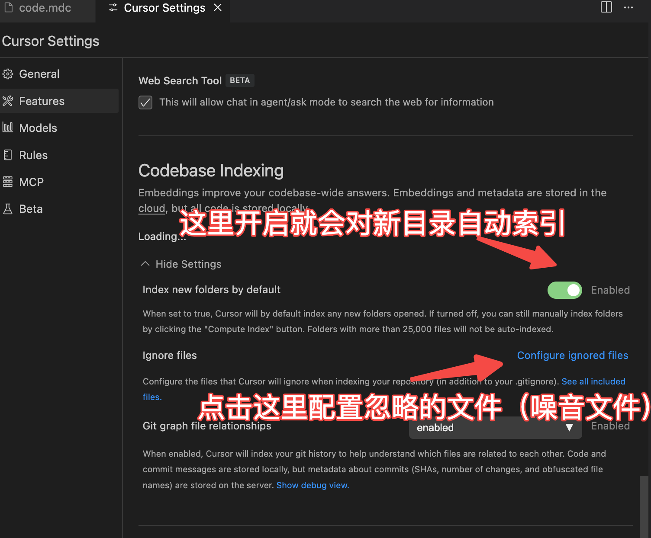
Task: Click the Ignore files label
Action: [x=170, y=355]
